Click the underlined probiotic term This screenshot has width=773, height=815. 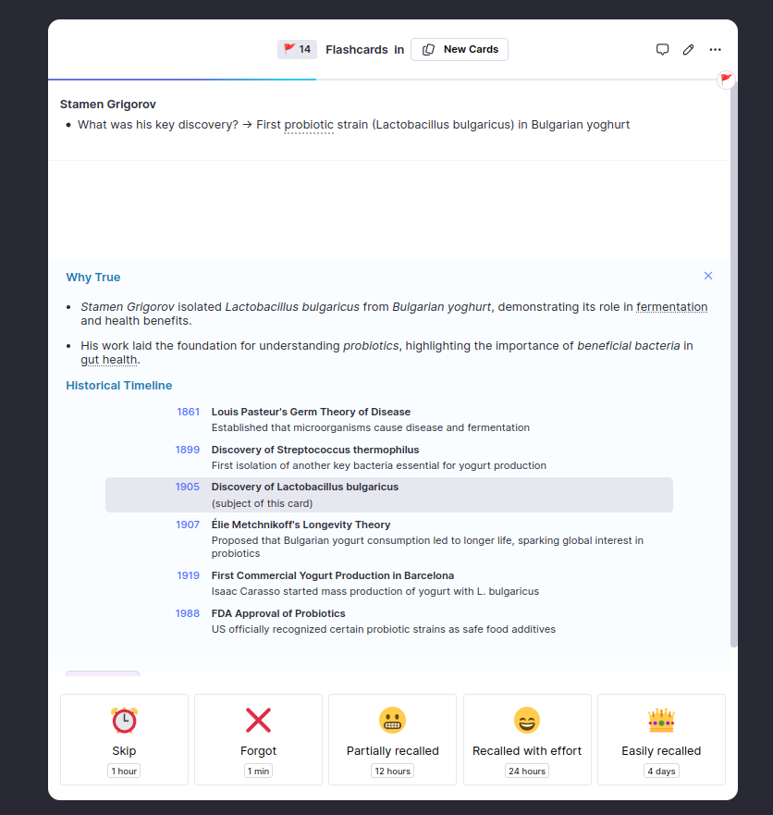(x=309, y=125)
